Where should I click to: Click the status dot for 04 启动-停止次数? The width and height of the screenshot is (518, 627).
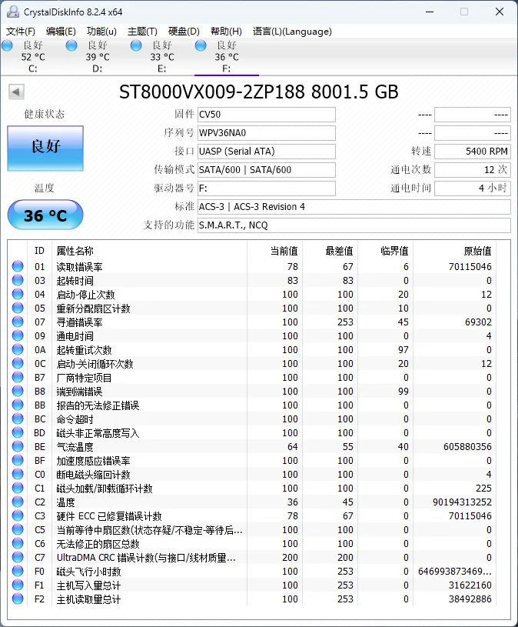tap(18, 295)
